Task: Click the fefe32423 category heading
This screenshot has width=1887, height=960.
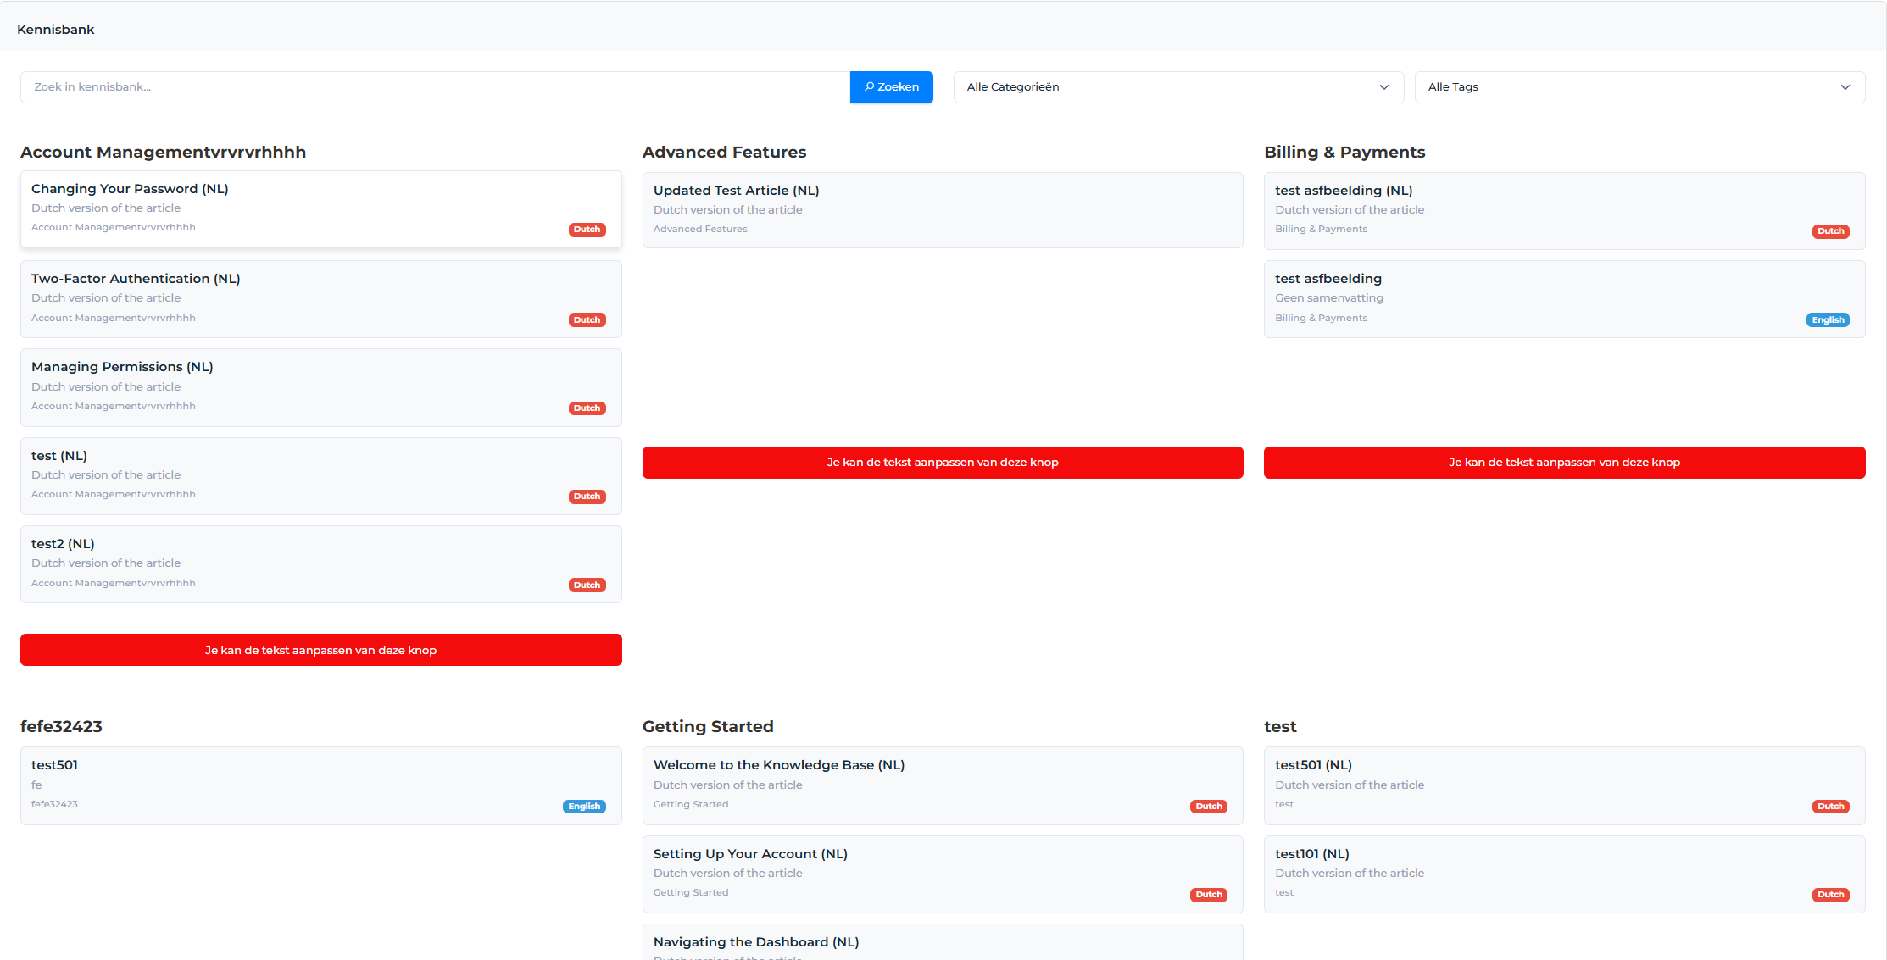Action: 60,726
